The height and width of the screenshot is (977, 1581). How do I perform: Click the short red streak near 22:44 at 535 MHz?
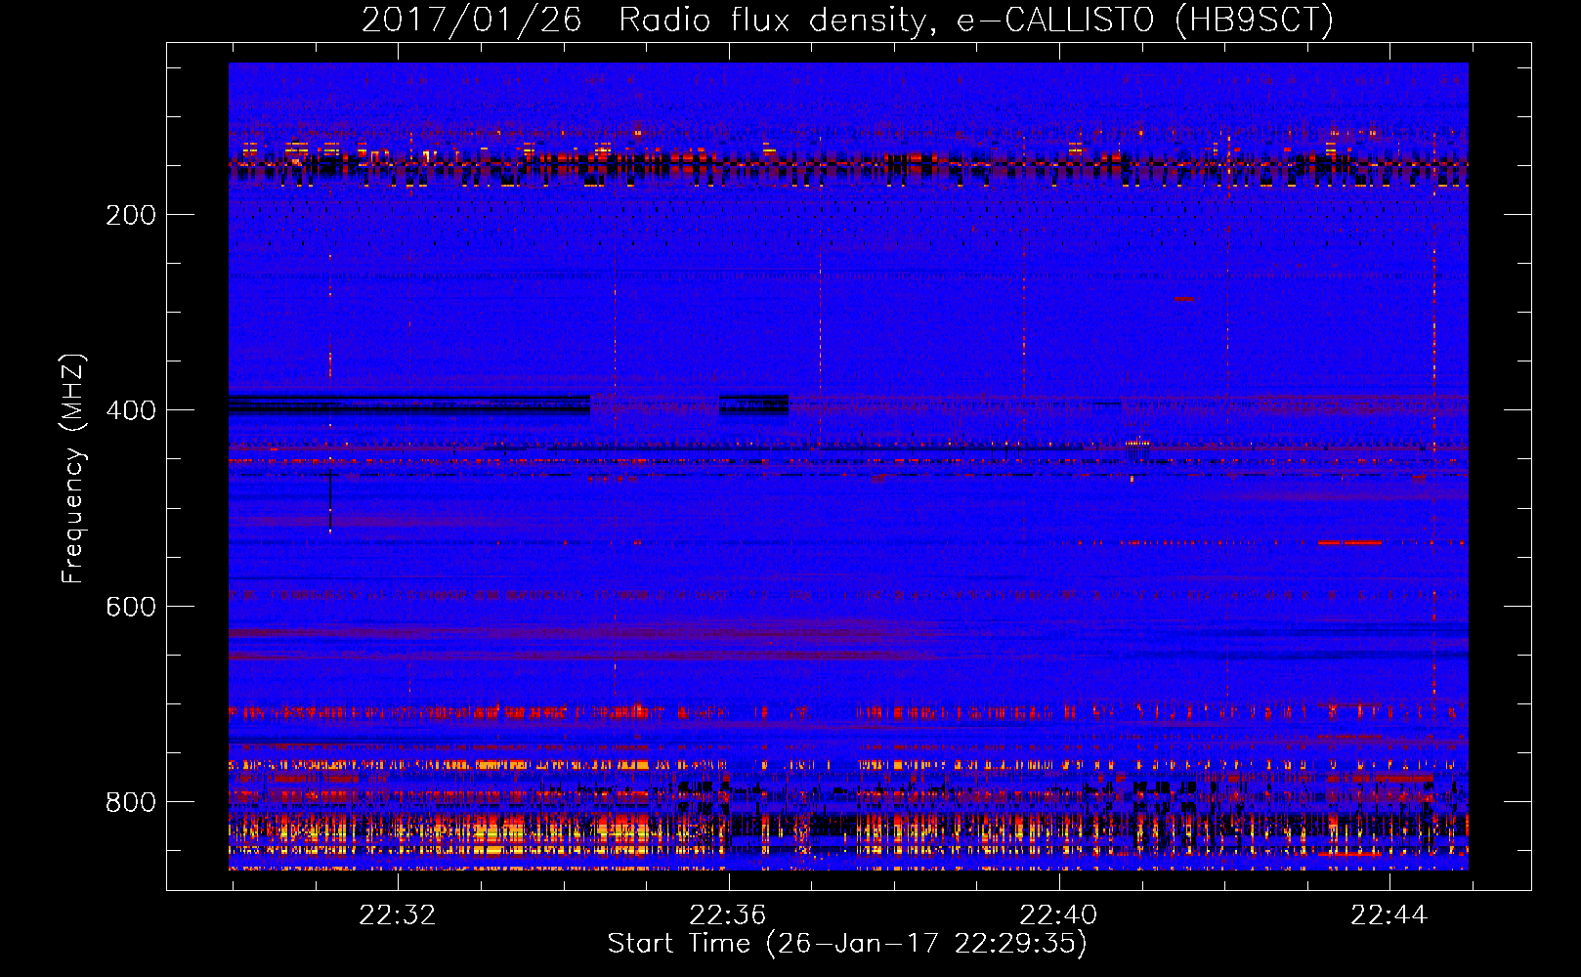[x=1349, y=542]
